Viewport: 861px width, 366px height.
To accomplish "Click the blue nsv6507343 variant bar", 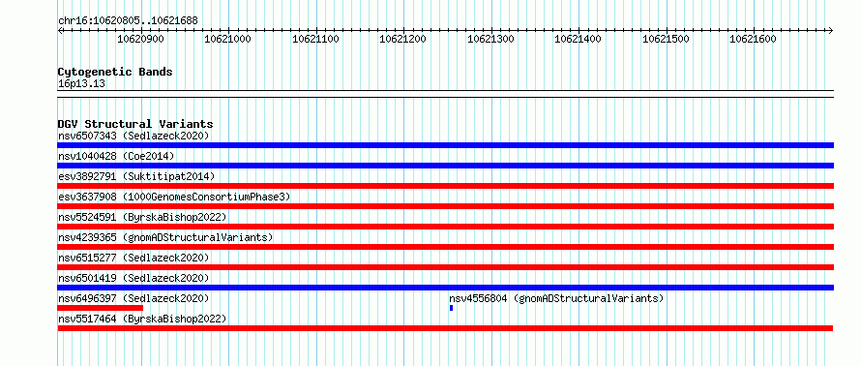I will [x=445, y=145].
